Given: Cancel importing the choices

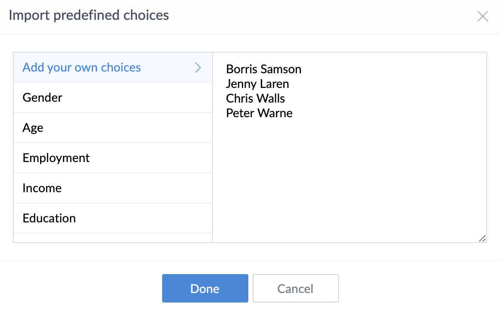Looking at the screenshot, I should (x=295, y=288).
